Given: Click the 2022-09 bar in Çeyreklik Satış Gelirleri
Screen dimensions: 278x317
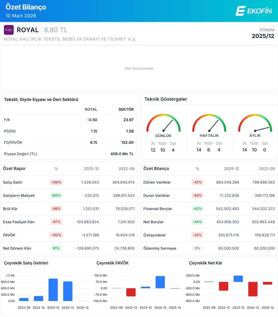Looking at the screenshot, I should coord(24,300).
